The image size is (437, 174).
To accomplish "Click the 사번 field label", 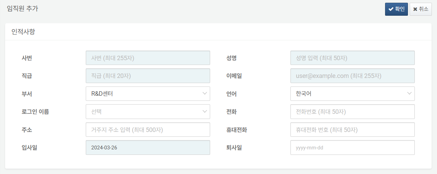I will pyautogui.click(x=27, y=58).
